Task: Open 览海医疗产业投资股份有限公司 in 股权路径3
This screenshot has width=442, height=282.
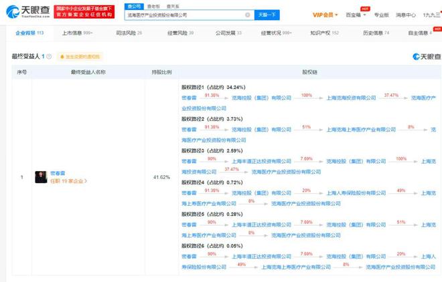Action: click(x=286, y=172)
